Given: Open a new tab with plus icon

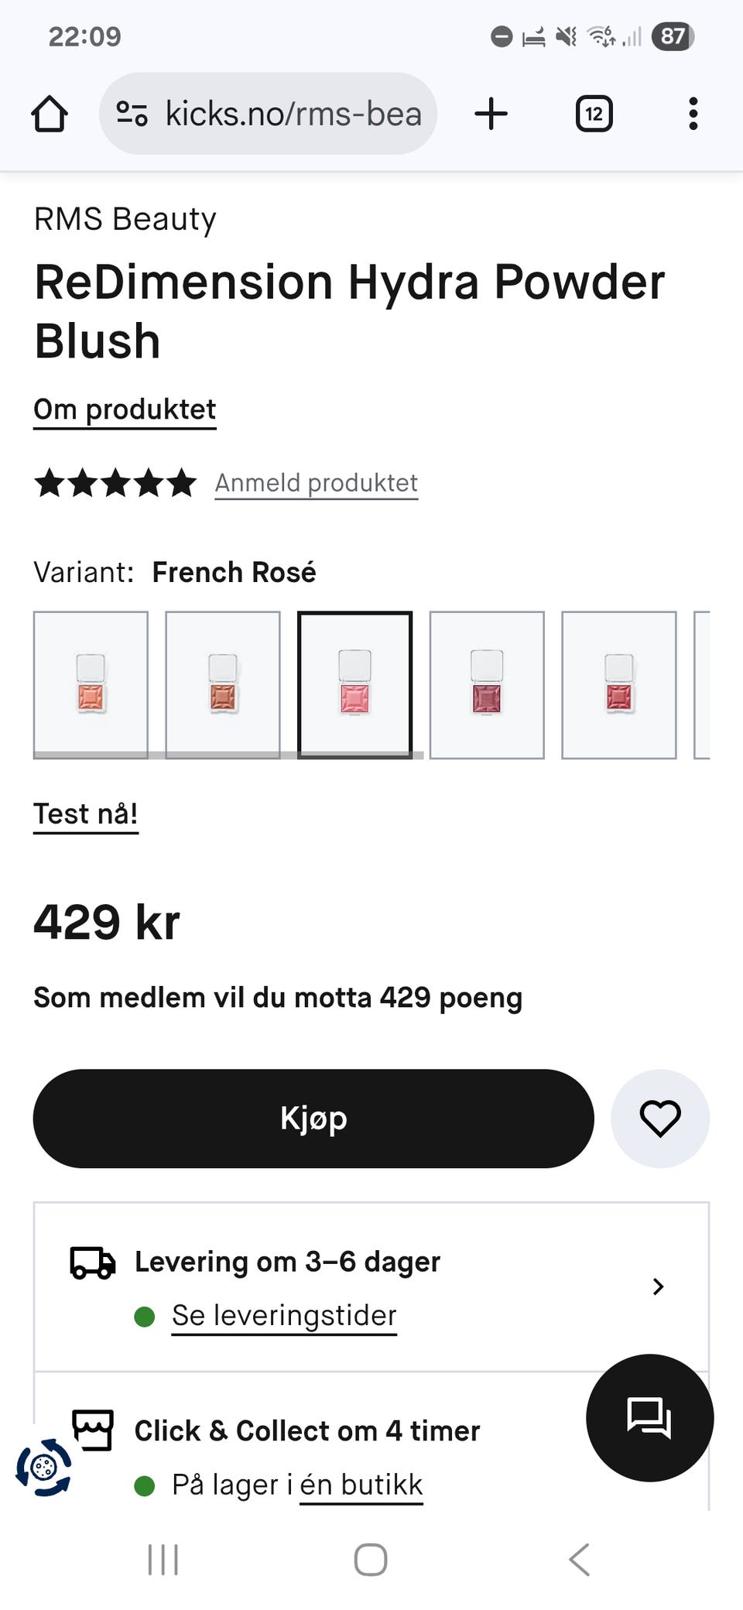Looking at the screenshot, I should pos(491,114).
